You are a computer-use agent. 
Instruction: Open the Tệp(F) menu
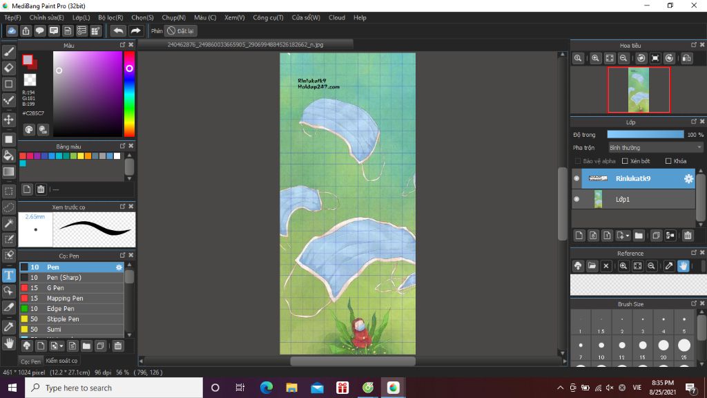[x=12, y=17]
